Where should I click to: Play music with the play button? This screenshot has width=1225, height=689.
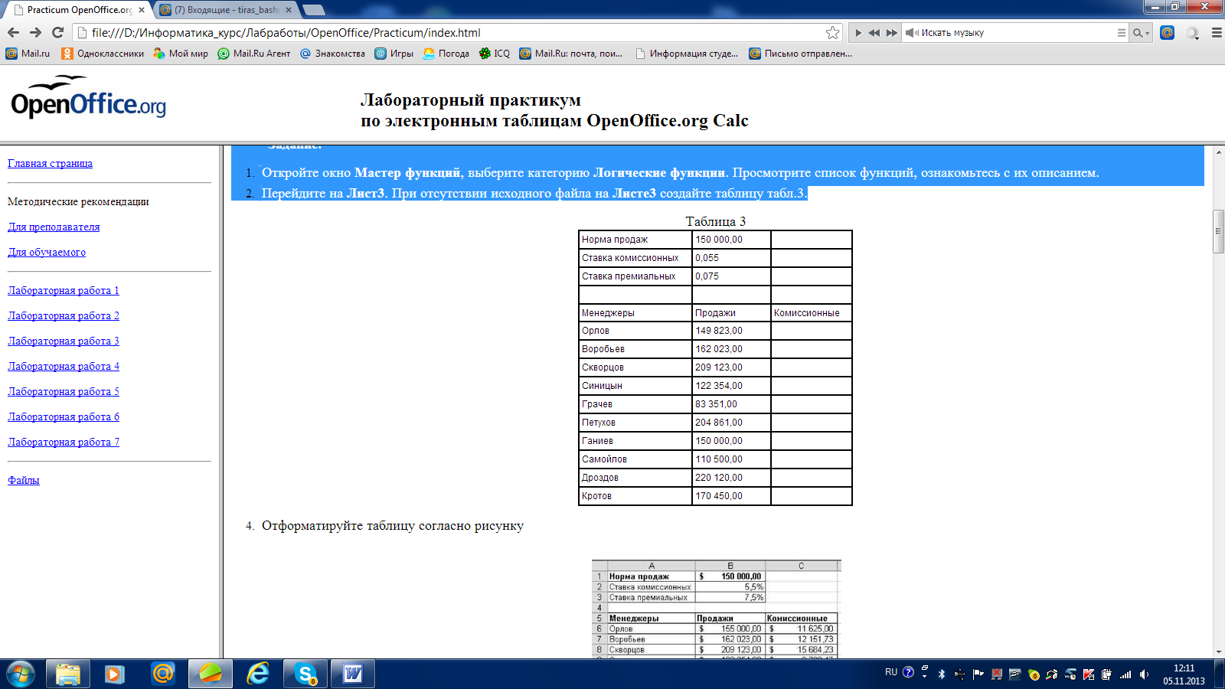click(858, 33)
